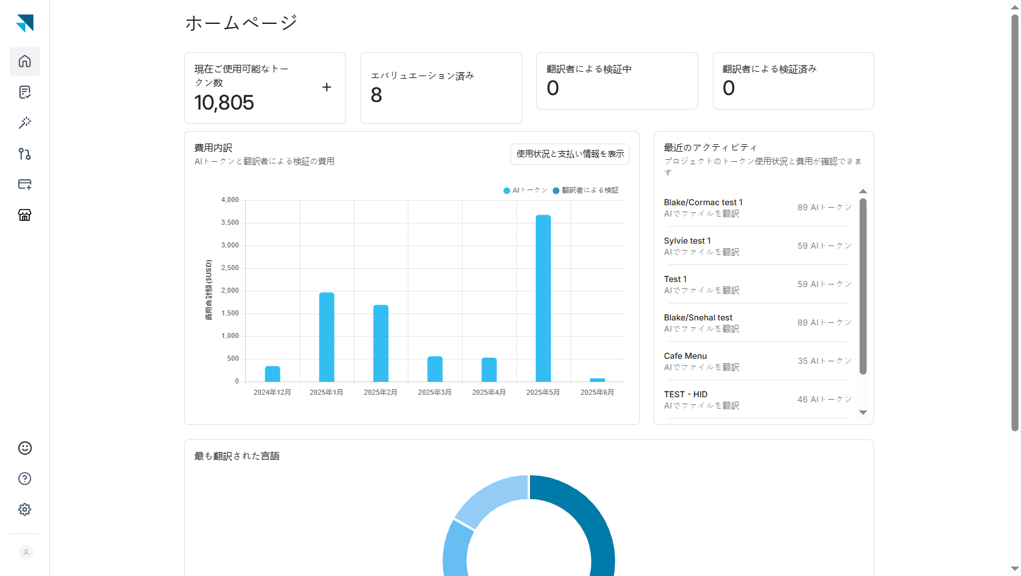Open the TEST - HID activity entry
The width and height of the screenshot is (1021, 576).
point(758,400)
